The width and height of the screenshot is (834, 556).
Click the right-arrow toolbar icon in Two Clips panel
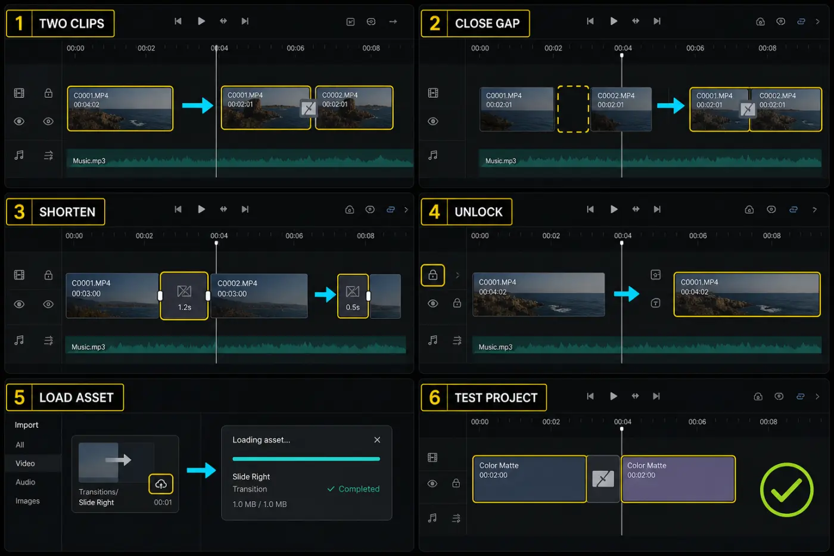[393, 21]
